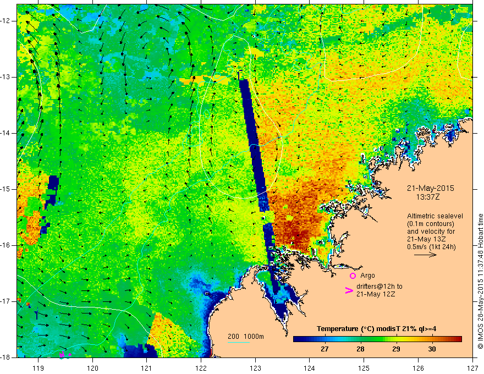
Task: Click the '200 1000m' isobath label
Action: pyautogui.click(x=246, y=337)
